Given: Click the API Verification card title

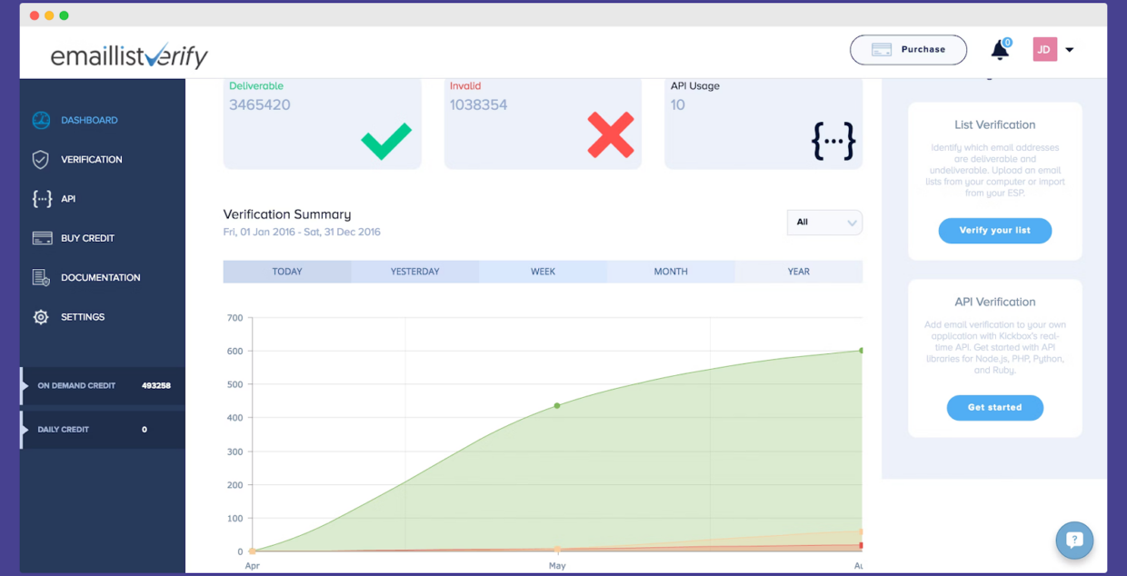Looking at the screenshot, I should 995,303.
